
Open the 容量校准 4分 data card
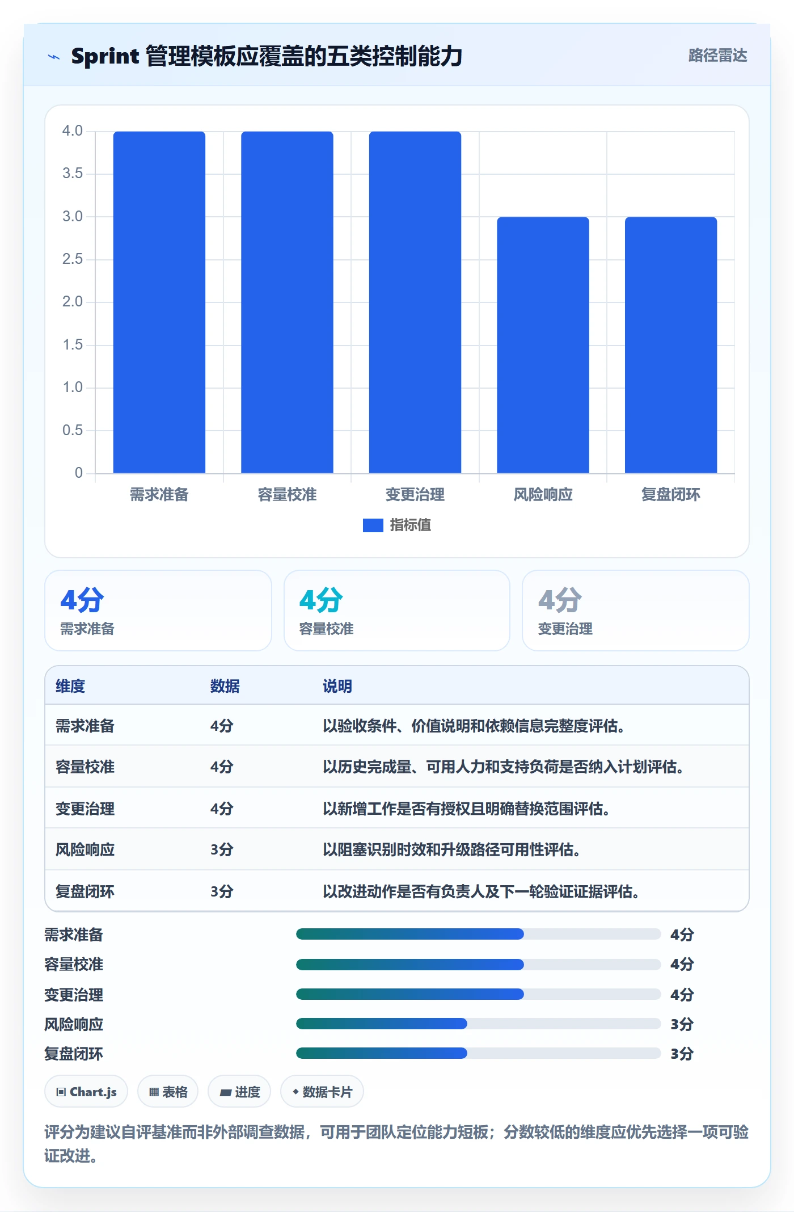397,611
